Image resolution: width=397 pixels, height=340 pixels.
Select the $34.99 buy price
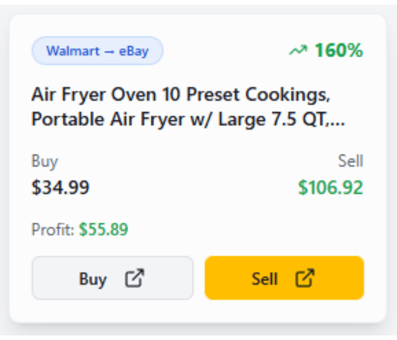coord(60,187)
